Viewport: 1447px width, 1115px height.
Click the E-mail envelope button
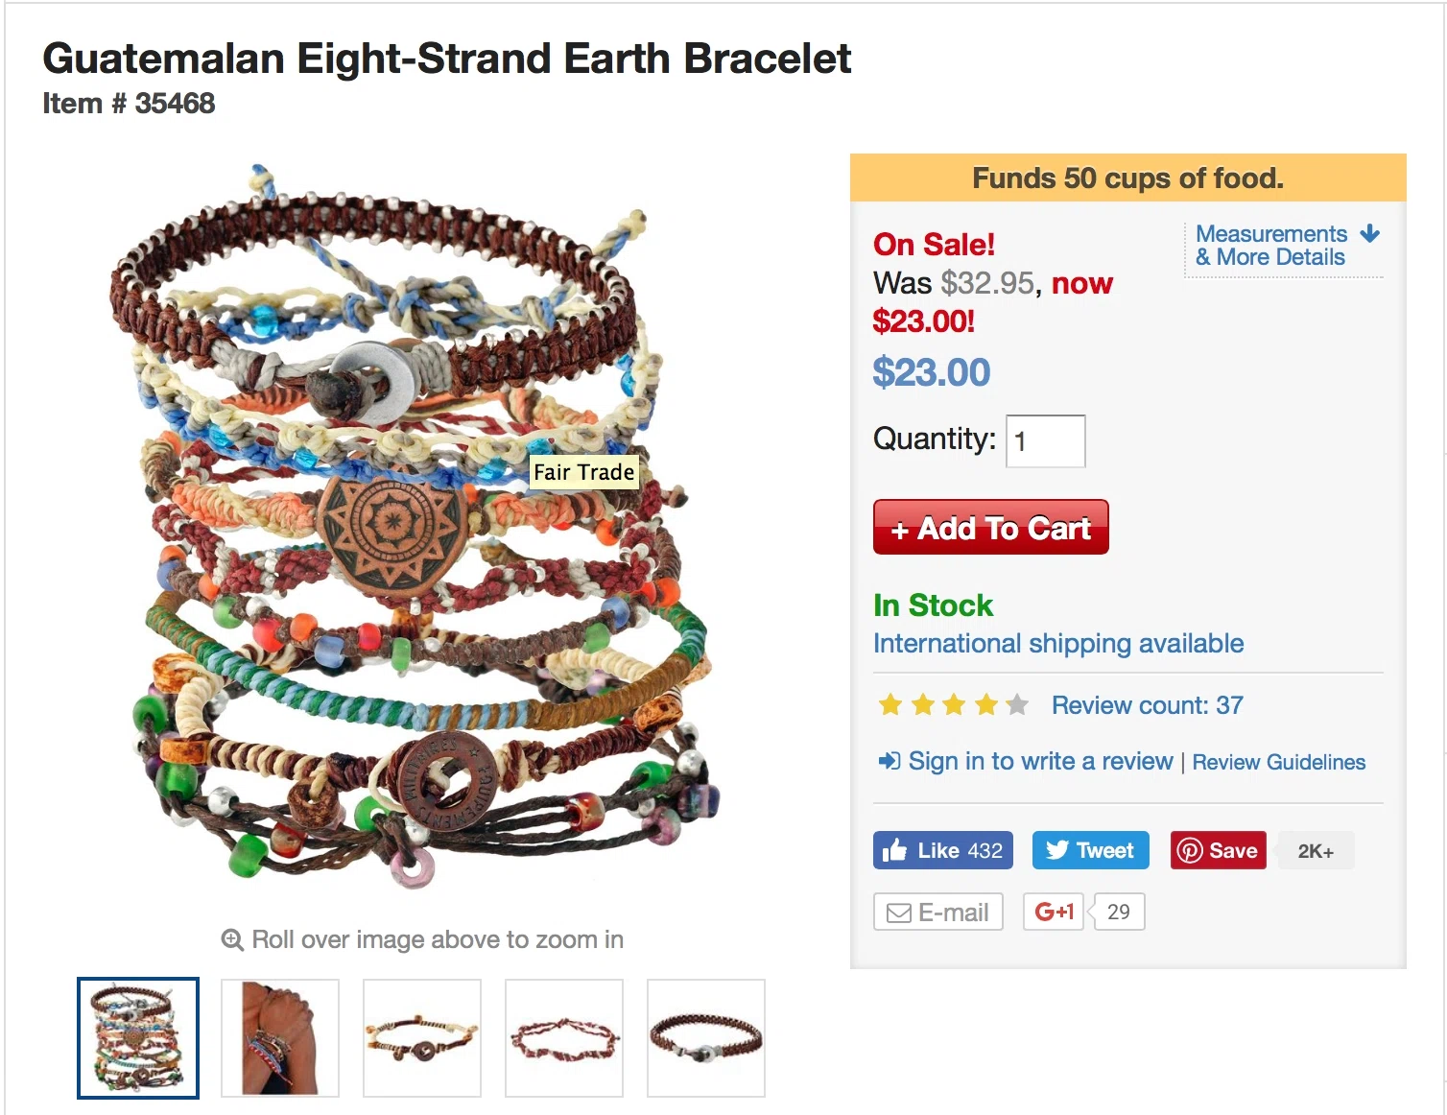click(937, 912)
